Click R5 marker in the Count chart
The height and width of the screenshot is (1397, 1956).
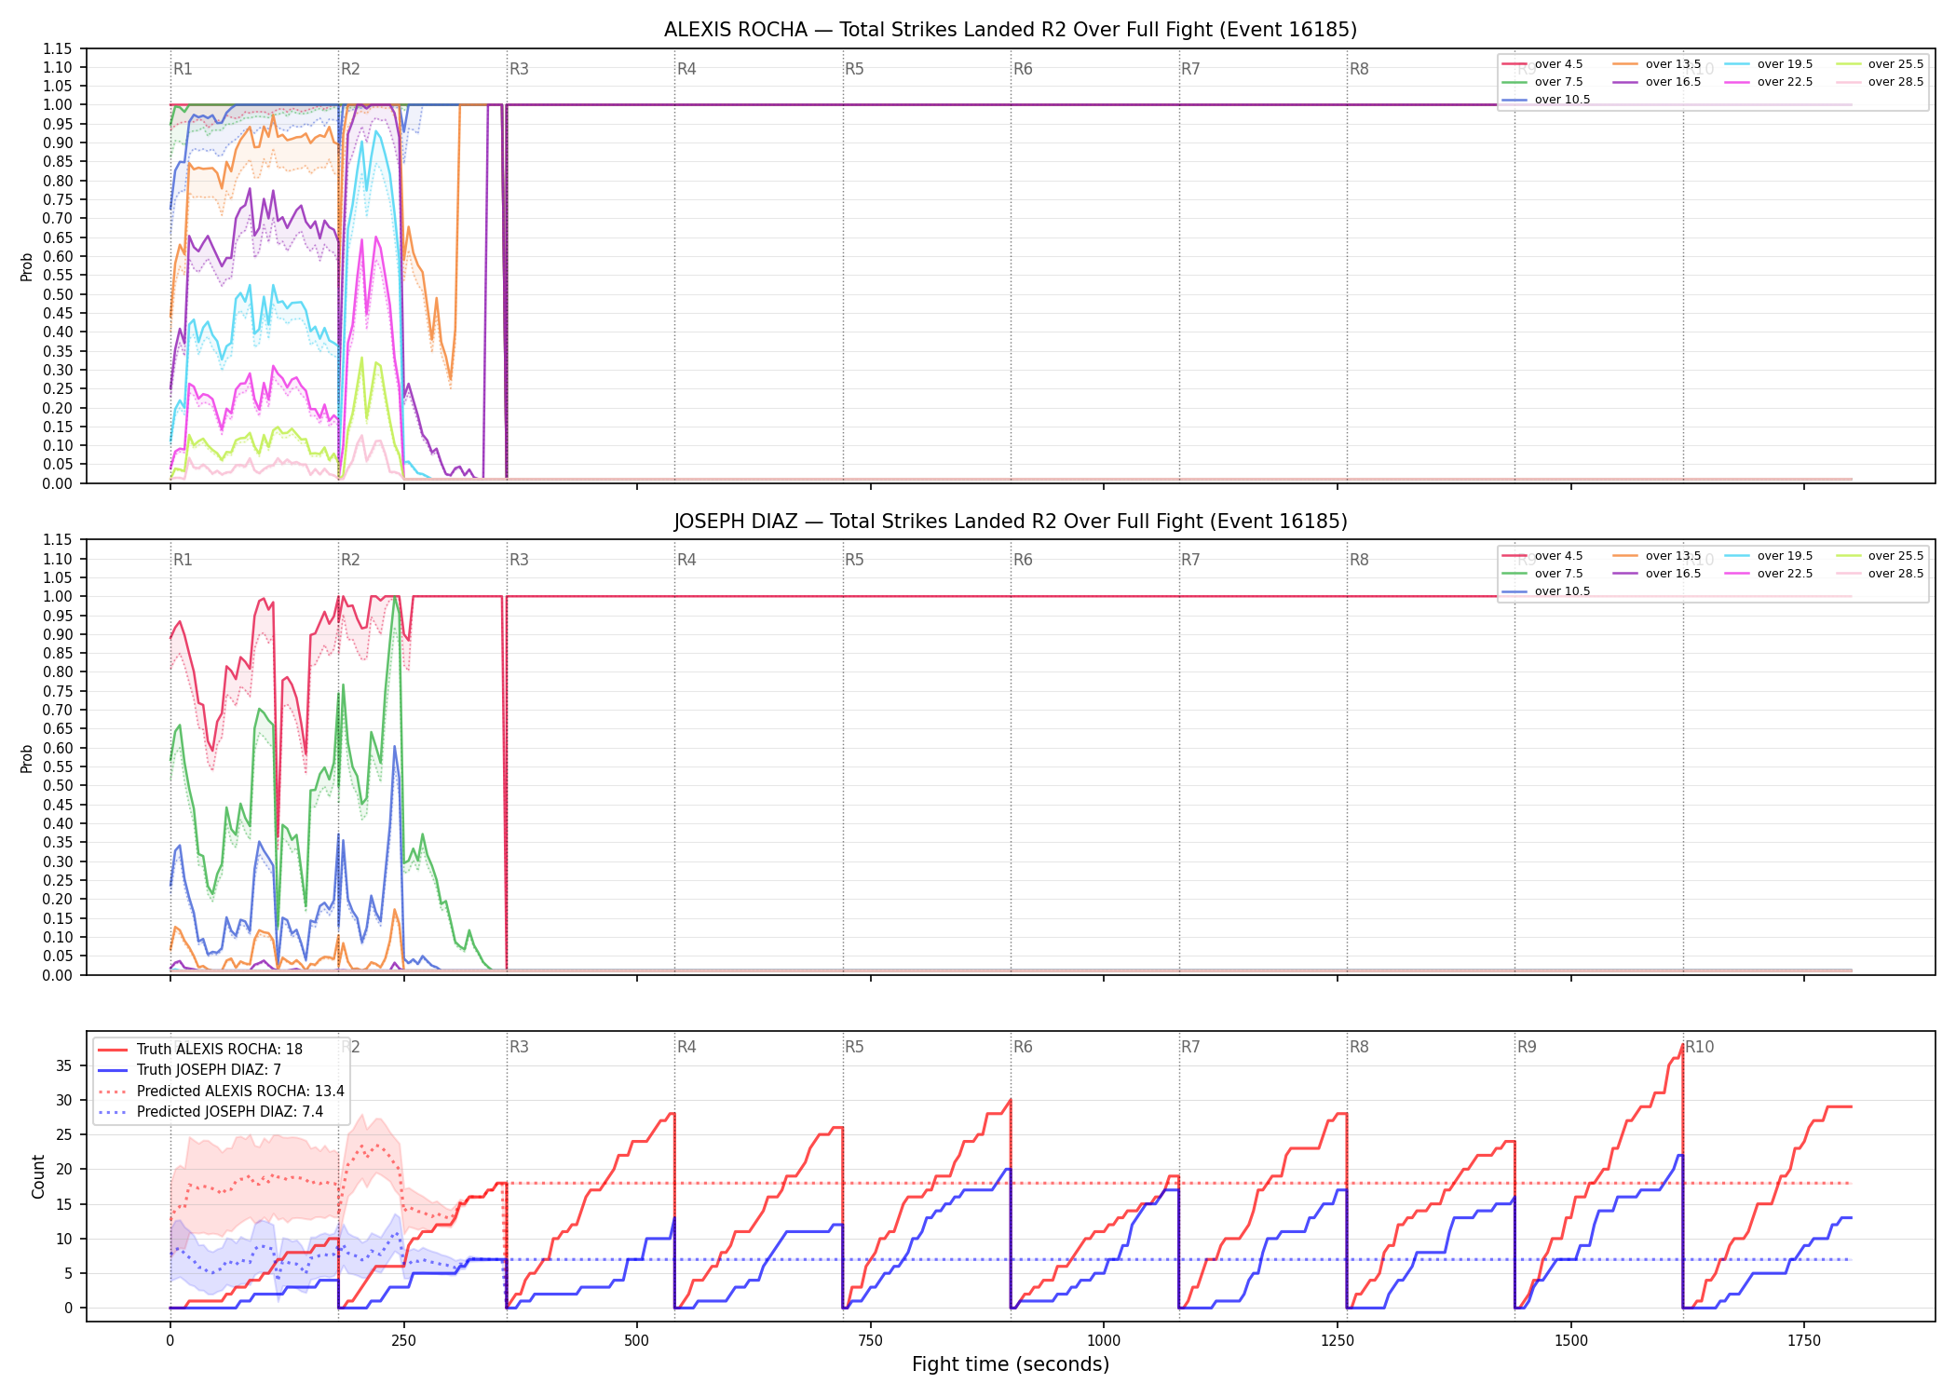tap(854, 1047)
